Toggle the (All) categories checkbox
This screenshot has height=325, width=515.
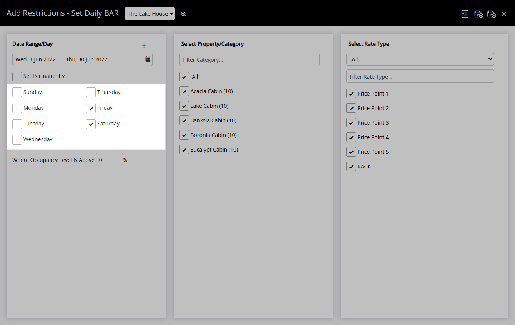(184, 77)
